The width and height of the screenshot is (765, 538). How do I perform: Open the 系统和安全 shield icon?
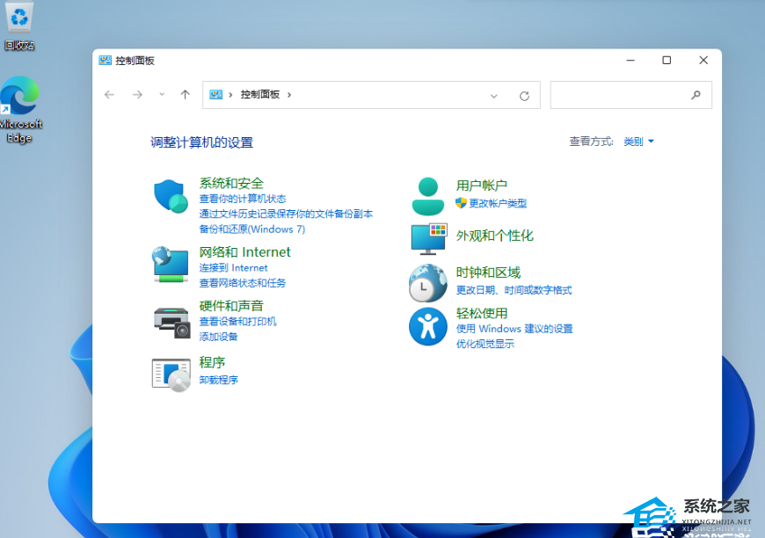[171, 197]
